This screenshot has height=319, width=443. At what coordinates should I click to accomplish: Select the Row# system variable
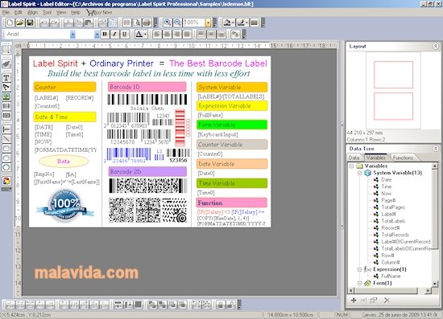point(387,256)
